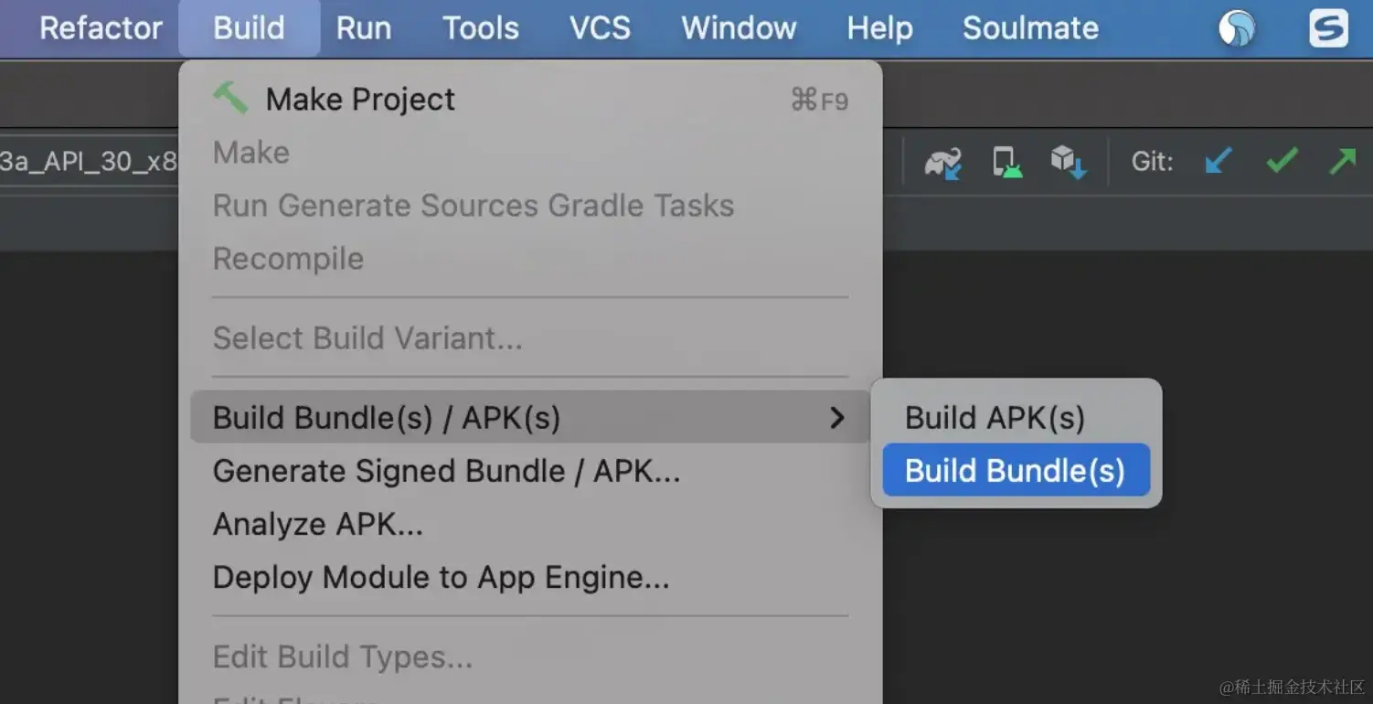
Task: Click the Make Project hammer icon
Action: point(230,98)
